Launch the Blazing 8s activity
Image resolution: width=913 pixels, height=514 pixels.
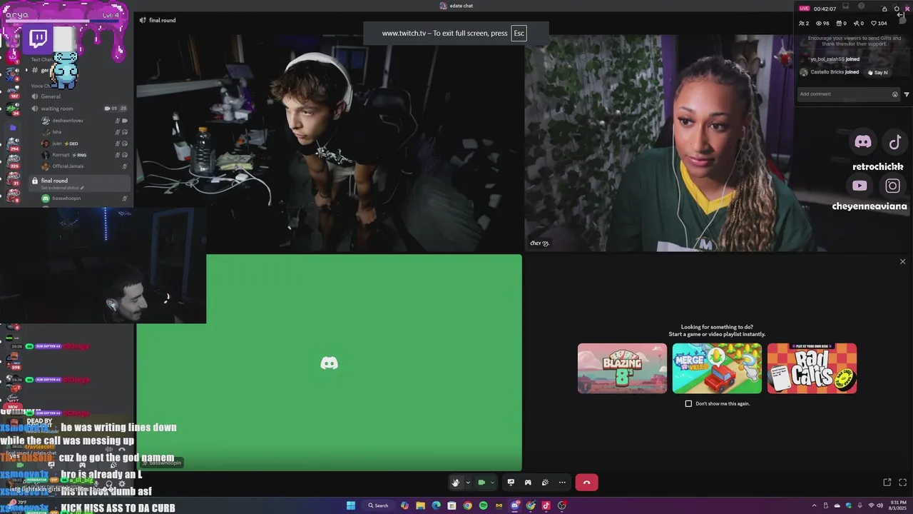[622, 368]
